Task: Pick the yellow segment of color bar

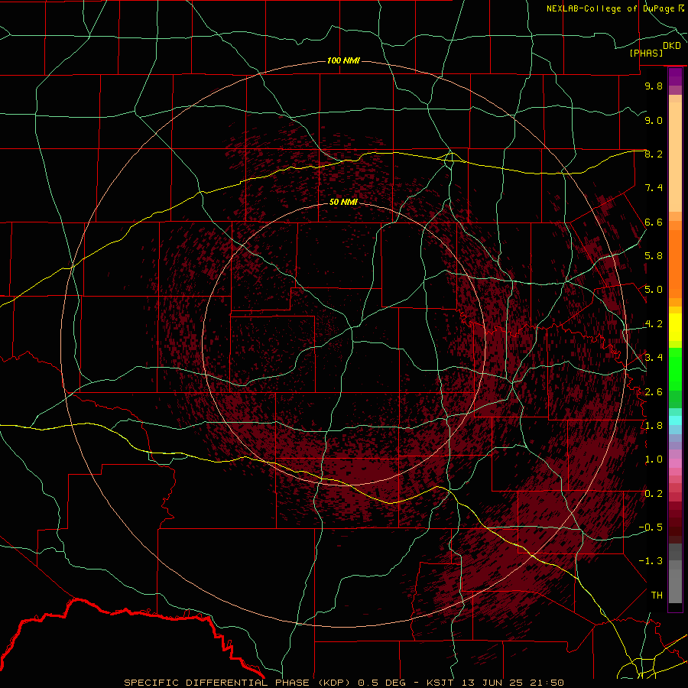Action: pyautogui.click(x=675, y=326)
